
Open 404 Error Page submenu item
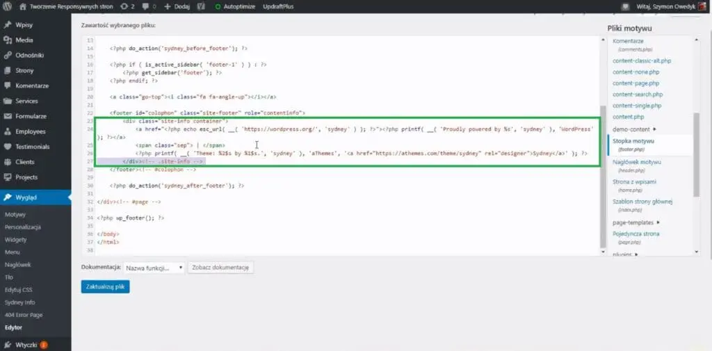23,315
